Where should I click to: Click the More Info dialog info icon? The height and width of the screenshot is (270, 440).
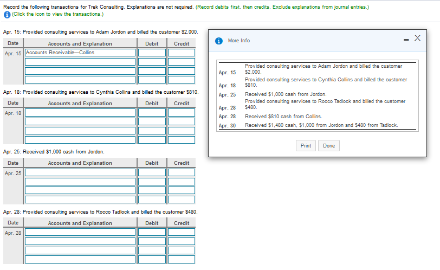(219, 41)
